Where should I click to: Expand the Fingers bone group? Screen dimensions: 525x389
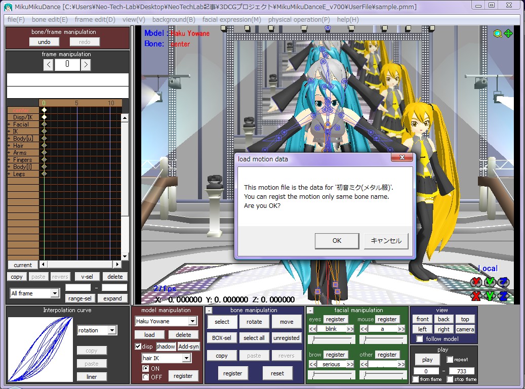pos(9,160)
